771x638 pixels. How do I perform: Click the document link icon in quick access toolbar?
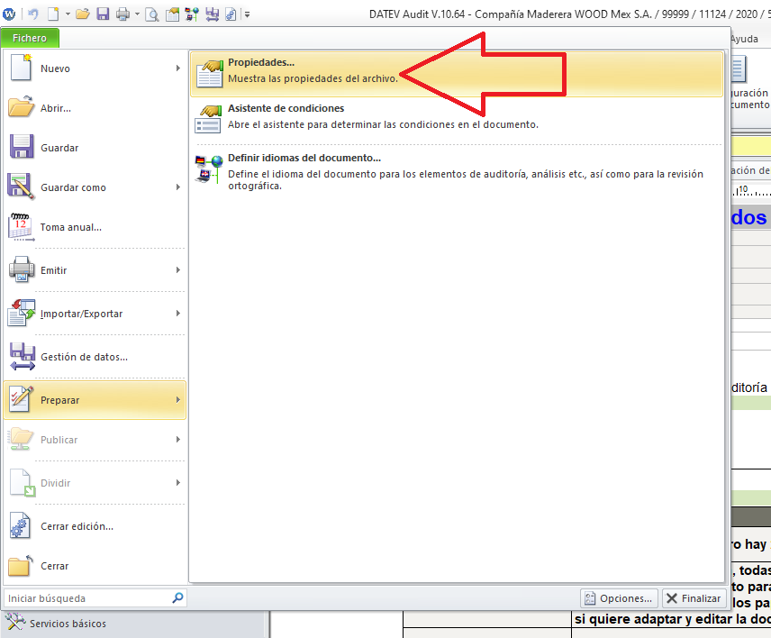click(231, 14)
